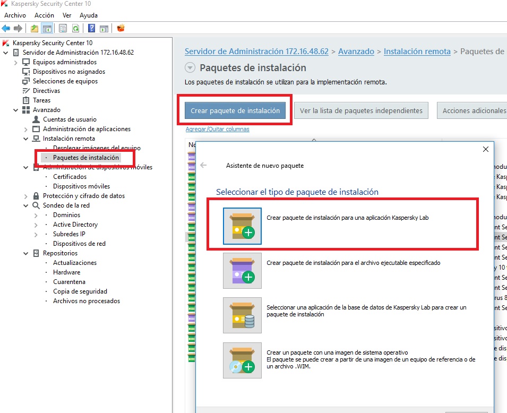Screen dimensions: 507x413
Task: Select Actualizaciones under Repositorios
Action: pyautogui.click(x=75, y=263)
